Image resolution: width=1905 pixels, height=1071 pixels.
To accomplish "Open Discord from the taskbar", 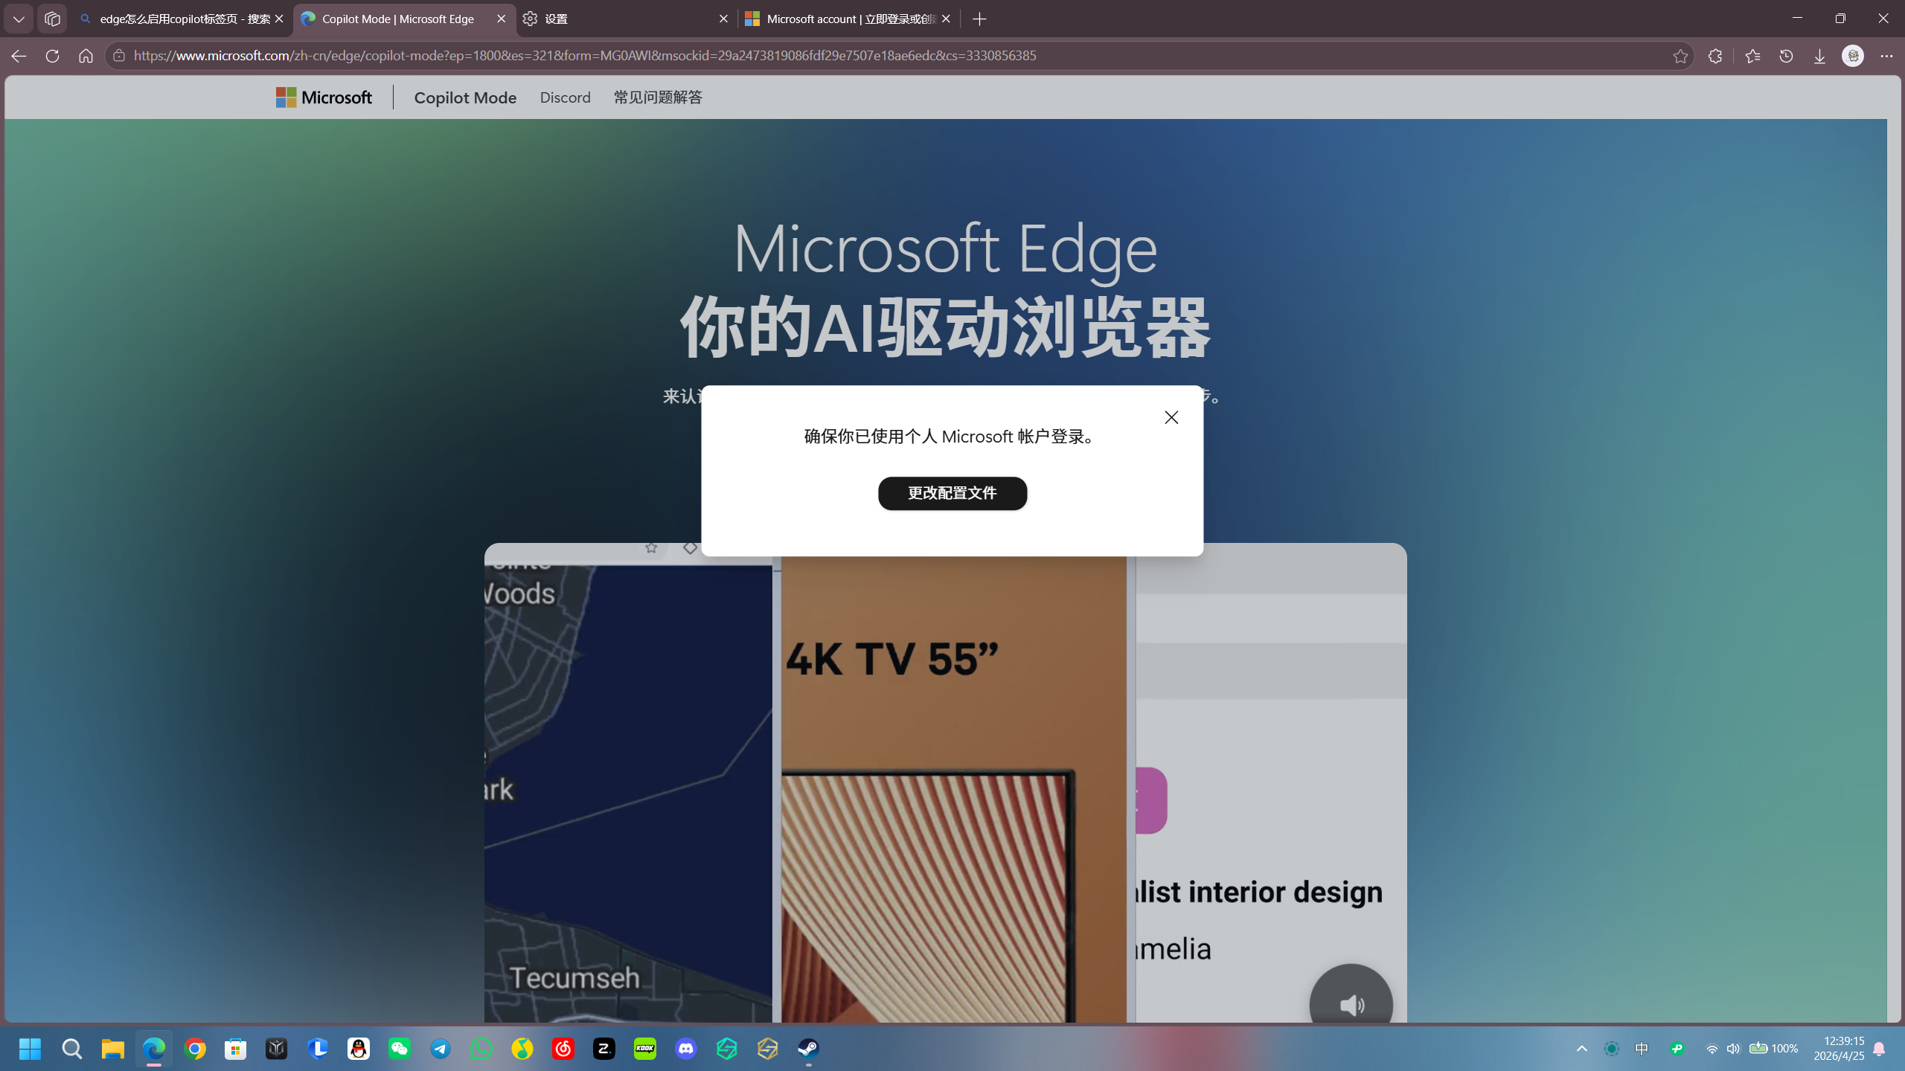I will coord(685,1049).
